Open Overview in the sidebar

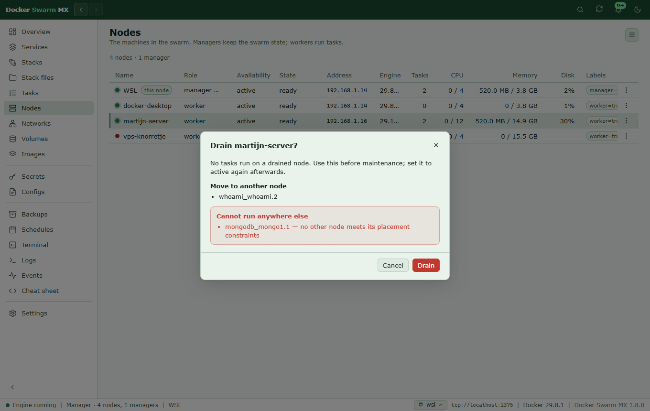pos(49,32)
